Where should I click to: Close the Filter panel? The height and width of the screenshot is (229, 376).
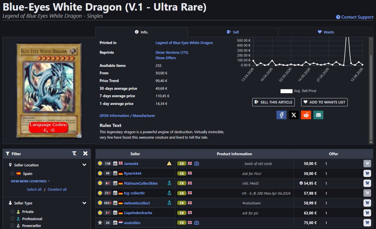coord(85,154)
